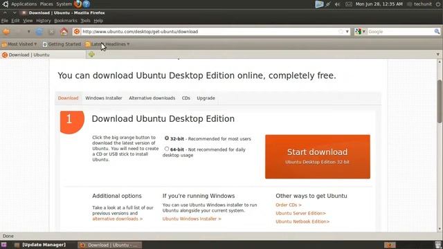Switch to the Upgrade tab

tap(206, 98)
